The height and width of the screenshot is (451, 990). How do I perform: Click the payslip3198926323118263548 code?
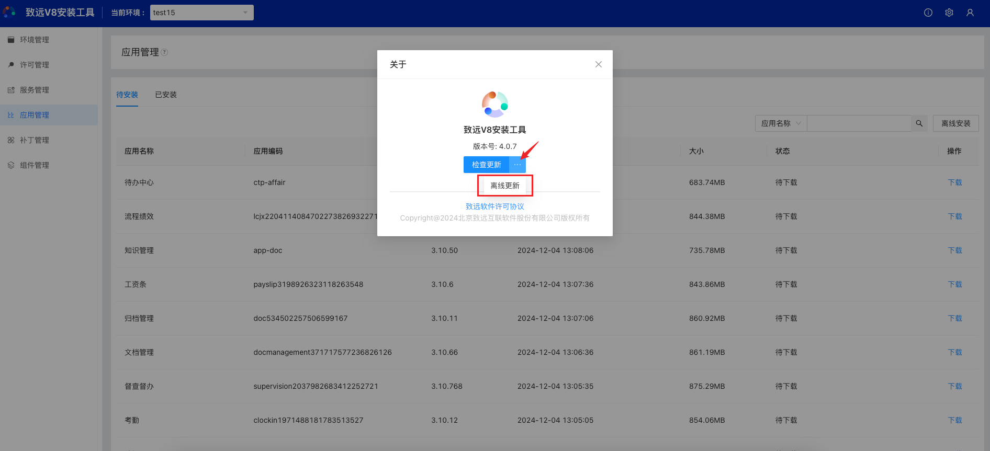(308, 284)
